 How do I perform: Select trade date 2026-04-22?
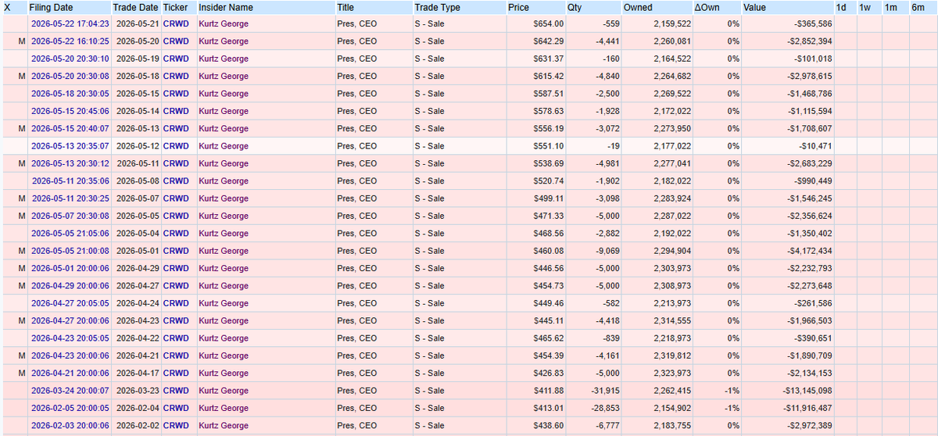click(138, 339)
